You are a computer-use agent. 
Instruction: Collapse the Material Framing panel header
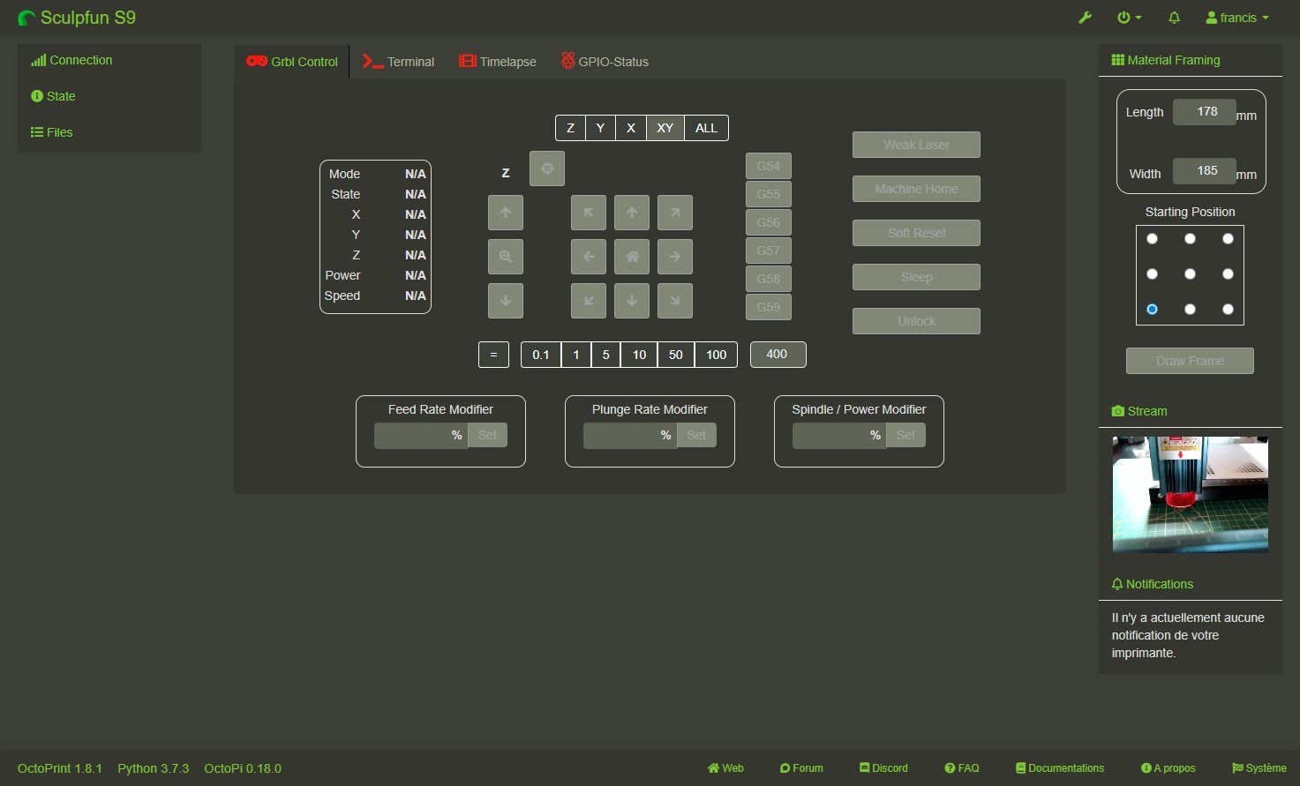pyautogui.click(x=1166, y=60)
